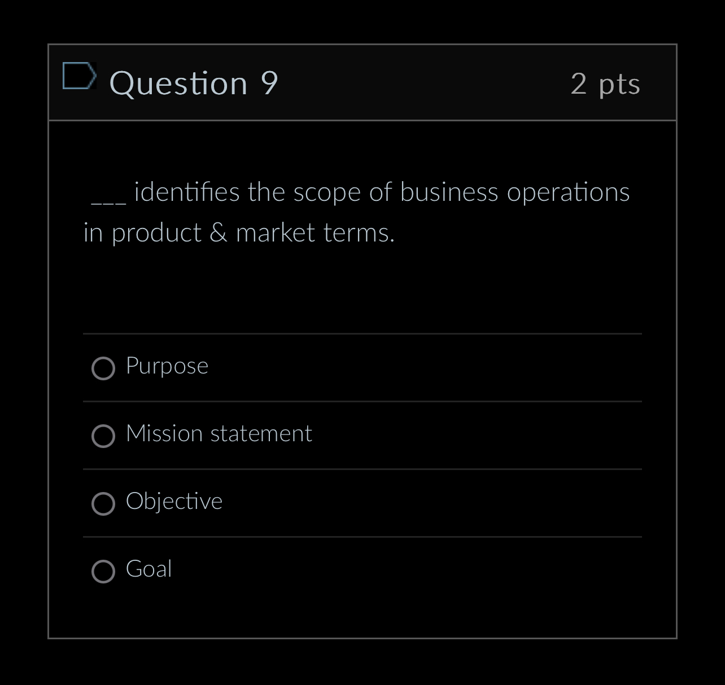
Task: Click the divider above Purpose option
Action: pyautogui.click(x=362, y=334)
